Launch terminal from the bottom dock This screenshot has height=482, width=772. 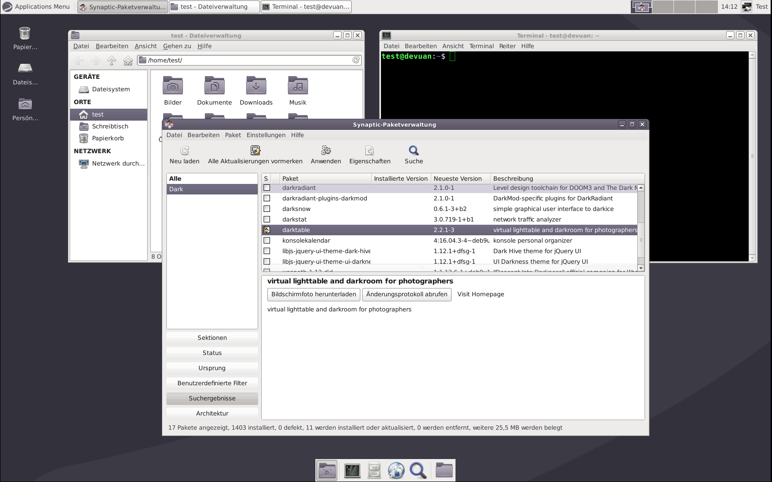pyautogui.click(x=352, y=471)
